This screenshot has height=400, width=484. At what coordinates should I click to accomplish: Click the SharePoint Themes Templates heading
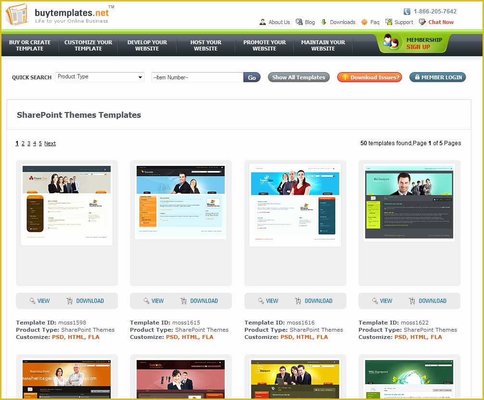79,115
